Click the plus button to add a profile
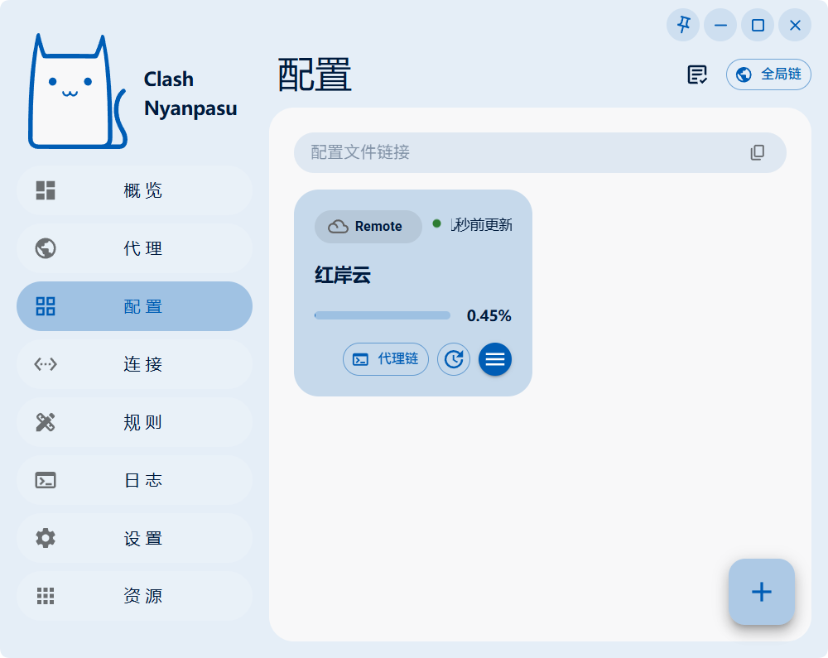This screenshot has width=828, height=658. coord(761,592)
